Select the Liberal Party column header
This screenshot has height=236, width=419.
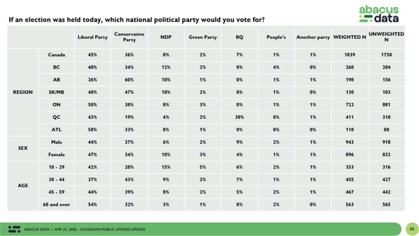click(92, 37)
